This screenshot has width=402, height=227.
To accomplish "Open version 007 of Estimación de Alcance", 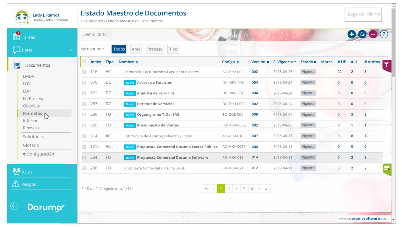I will [x=255, y=136].
